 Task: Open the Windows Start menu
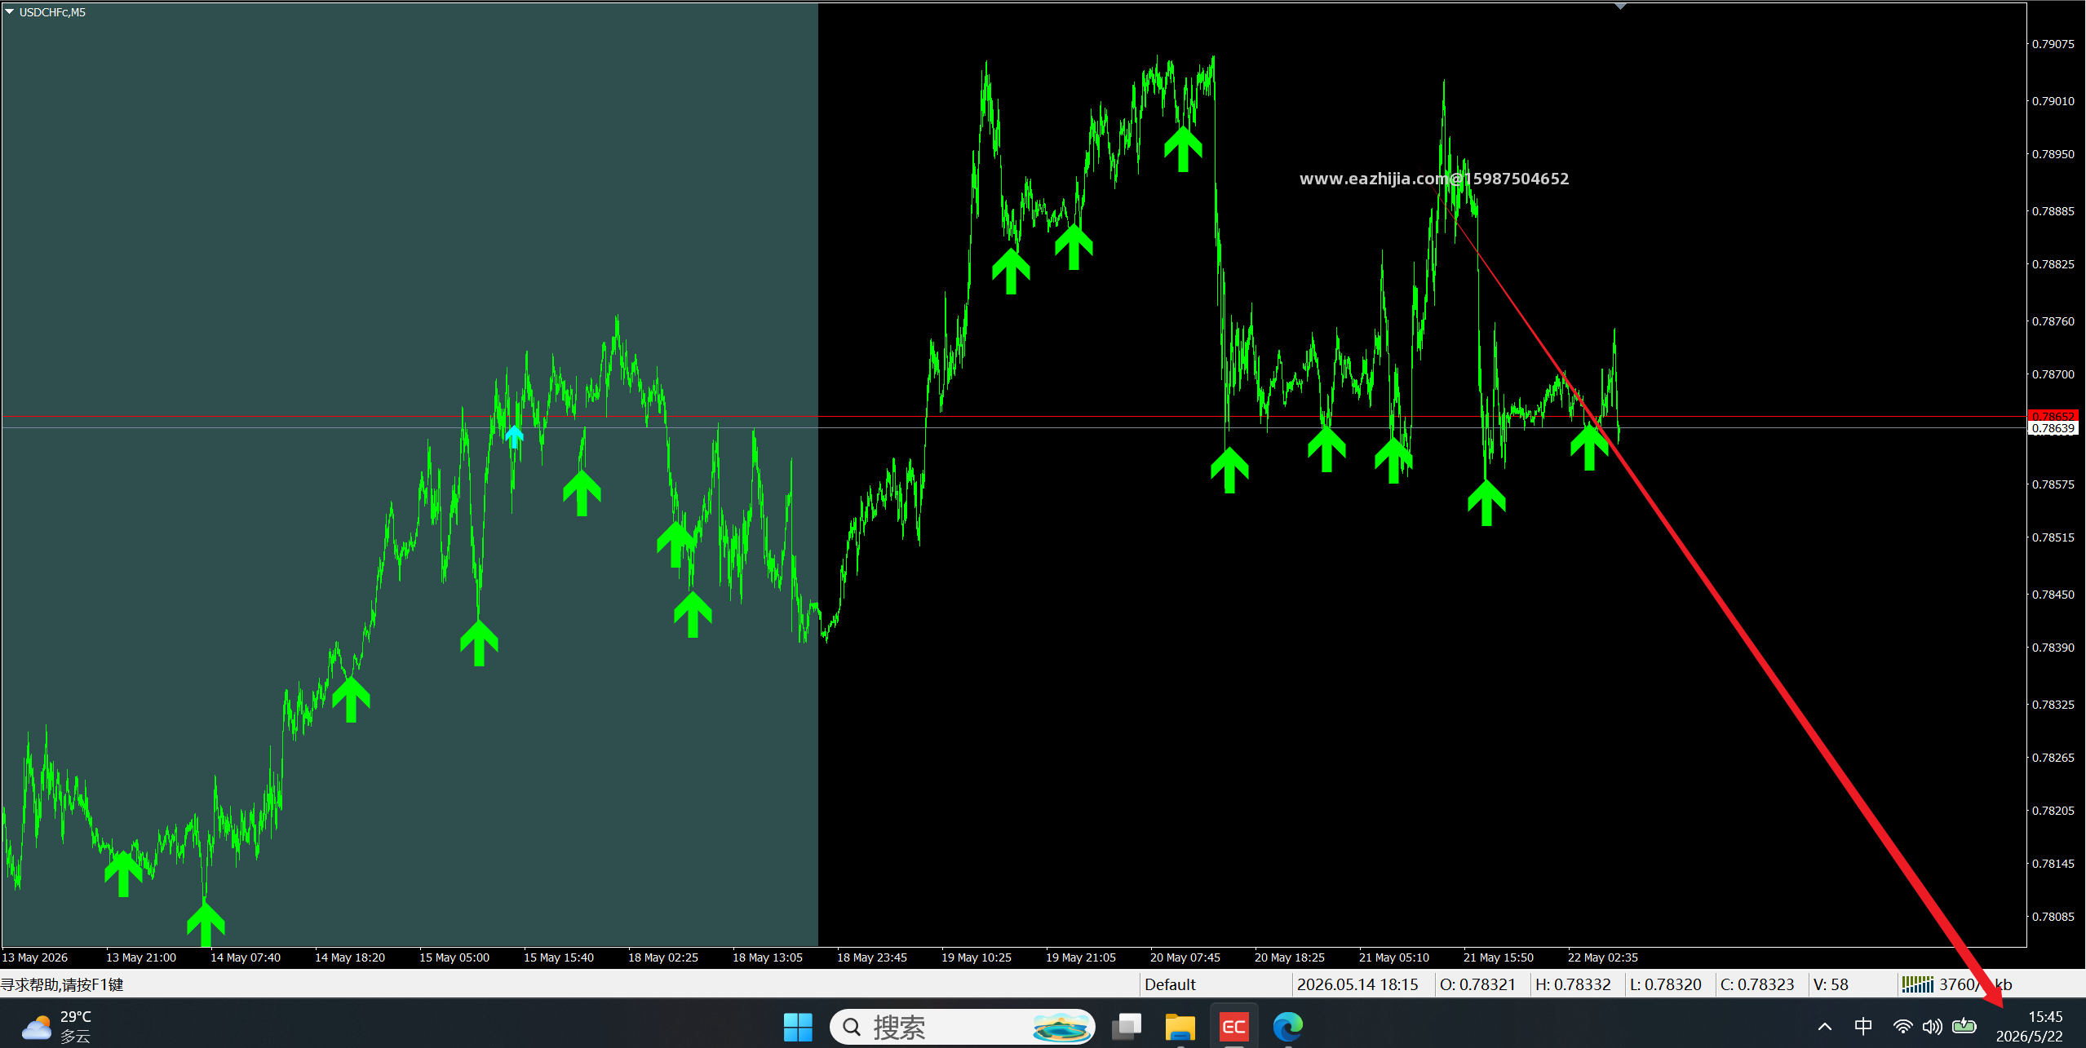point(797,1027)
